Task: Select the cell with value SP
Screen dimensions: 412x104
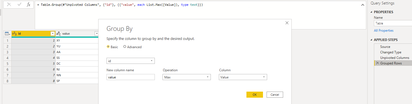Action: click(77, 81)
